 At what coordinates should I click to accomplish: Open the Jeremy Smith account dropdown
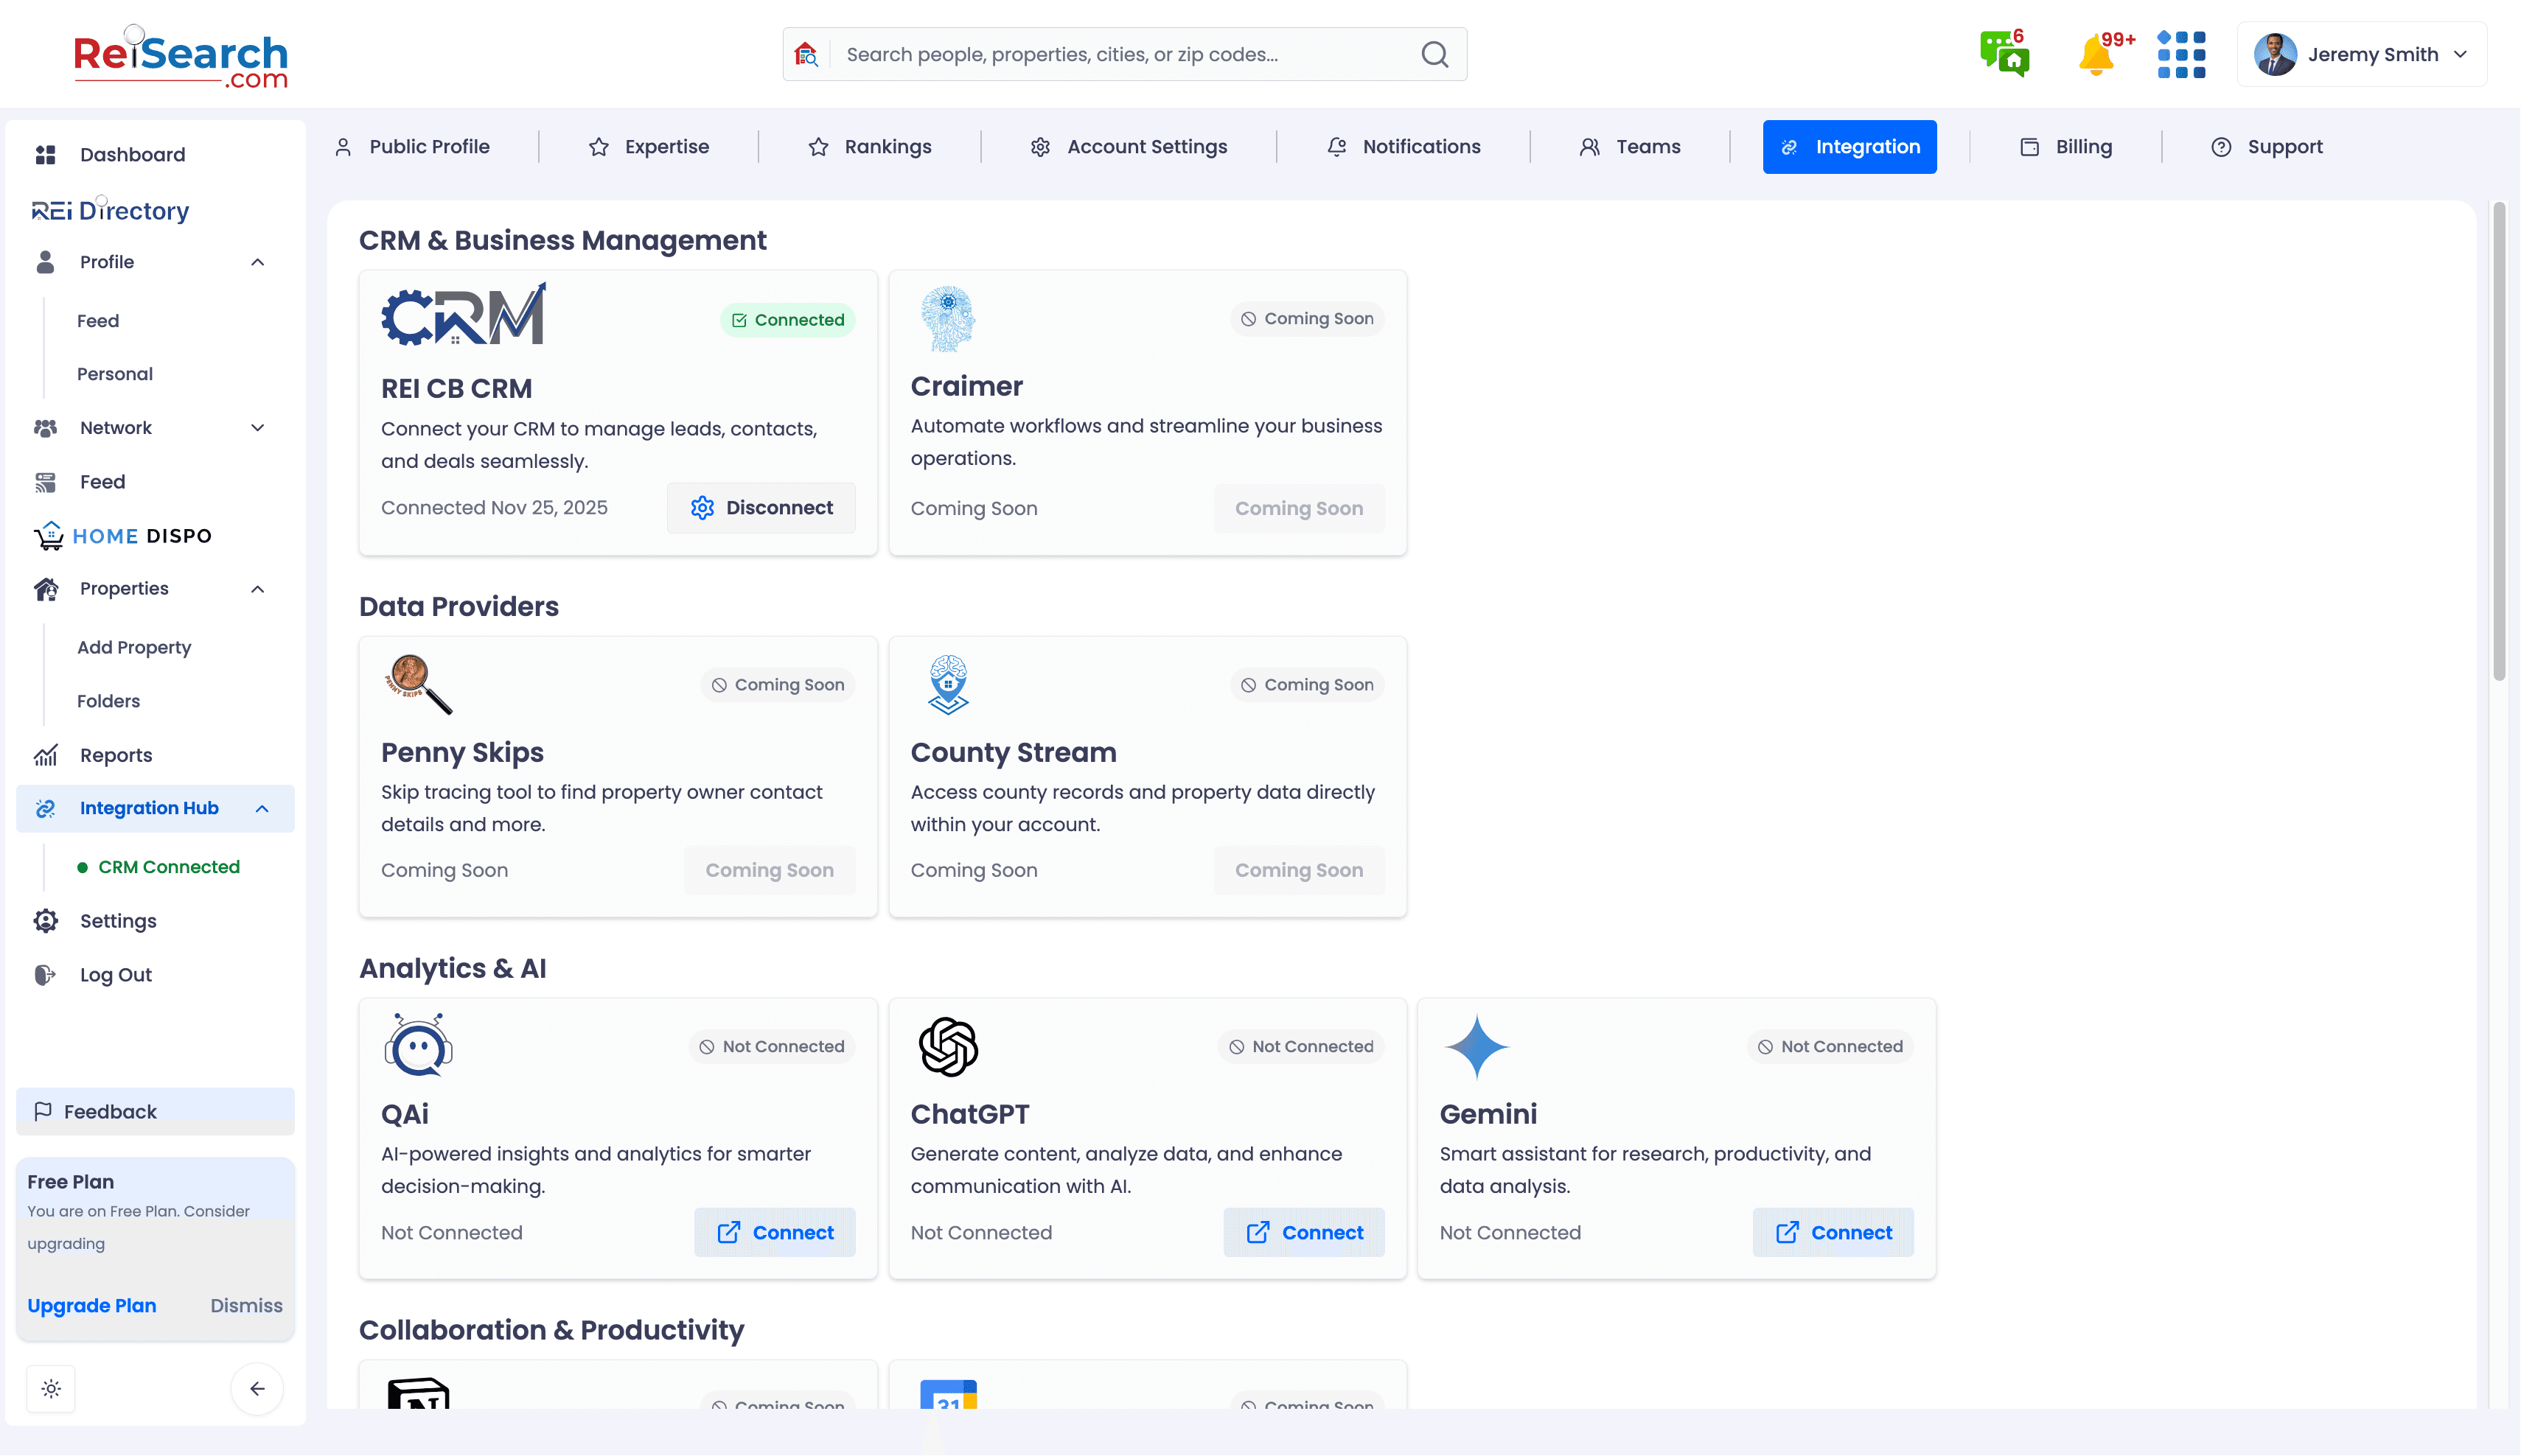click(x=2362, y=54)
